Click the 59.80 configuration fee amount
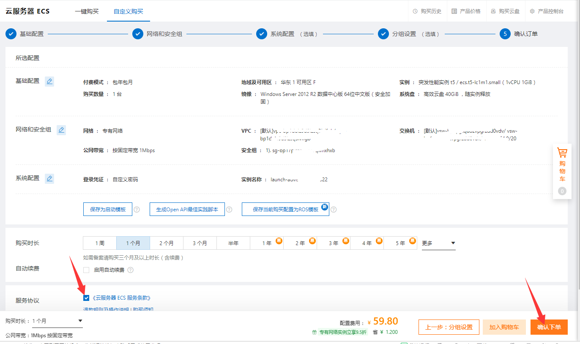The image size is (580, 344). [x=386, y=321]
